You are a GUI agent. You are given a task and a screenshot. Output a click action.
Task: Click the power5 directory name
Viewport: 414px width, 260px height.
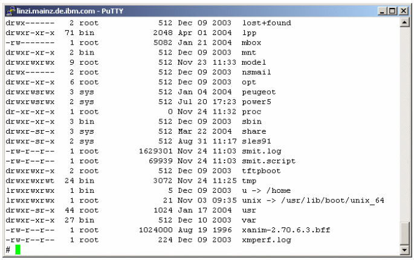point(256,102)
